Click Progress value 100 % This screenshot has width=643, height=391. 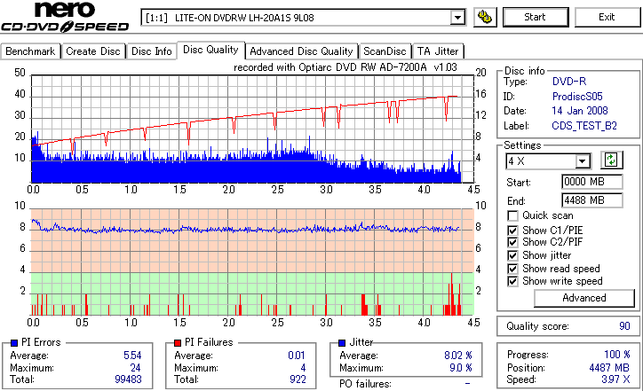click(617, 355)
